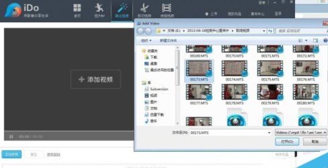Open the downloads folder under favorites
Image resolution: width=328 pixels, height=168 pixels.
coord(151,57)
